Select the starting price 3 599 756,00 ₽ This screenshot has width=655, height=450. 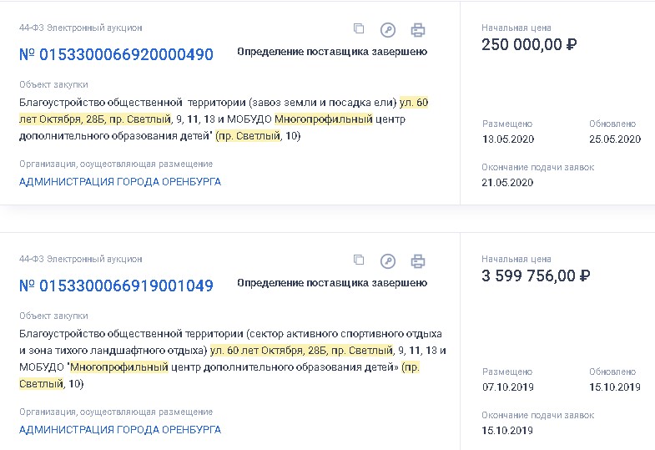click(536, 276)
